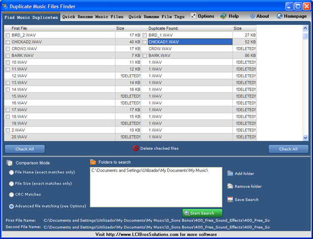Check the BARK.WAV 86 KB duplicate checkbox
The height and width of the screenshot is (239, 313).
point(145,56)
